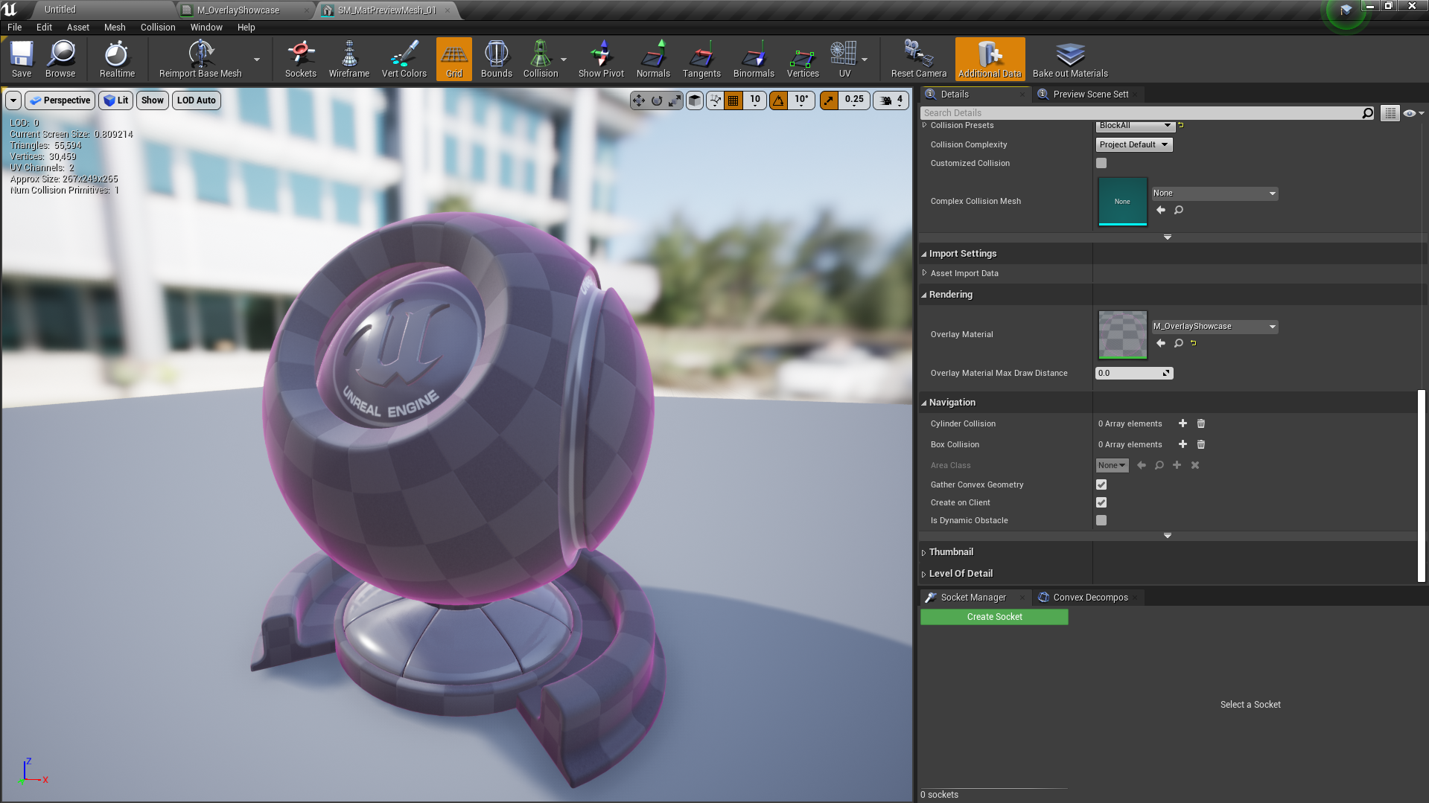Show the mesh Normals
Image resolution: width=1429 pixels, height=803 pixels.
653,59
